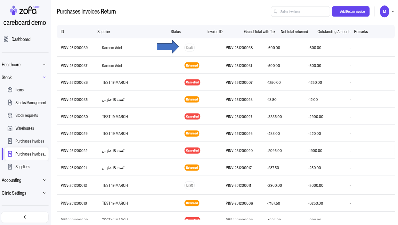Click the Stock requests icon
Image resolution: width=398 pixels, height=225 pixels.
(10, 116)
